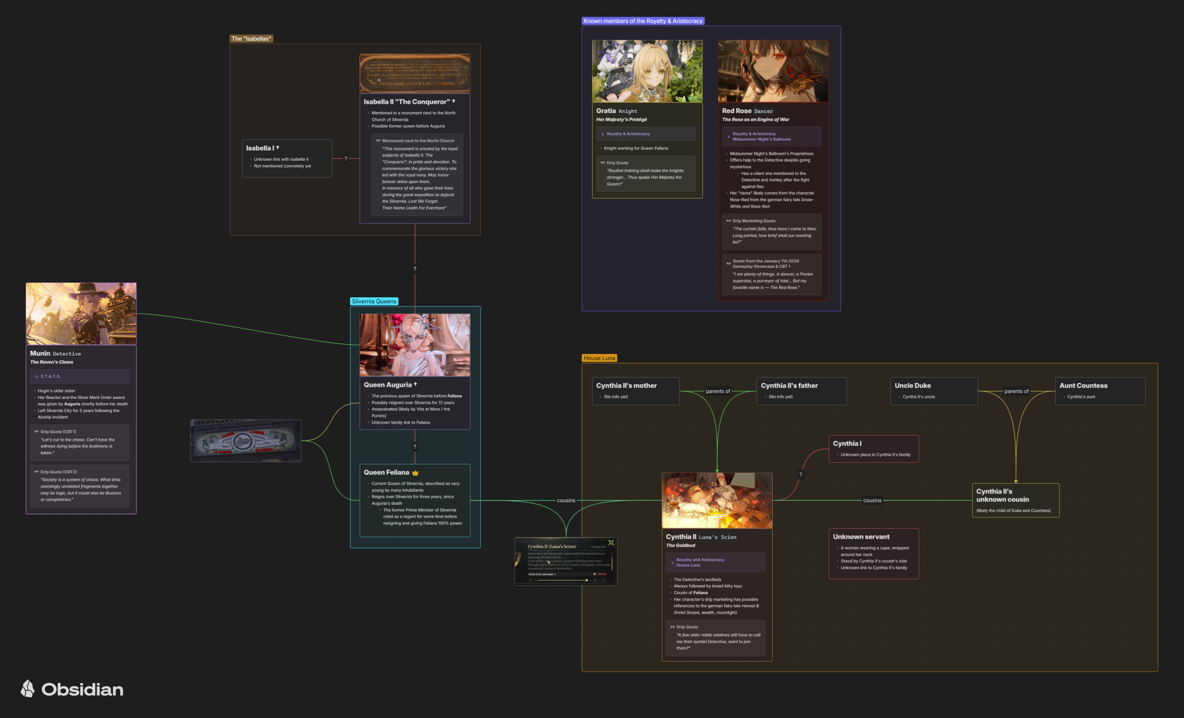Select the Isabella I card title
Viewport: 1184px width, 718px height.
[x=260, y=148]
